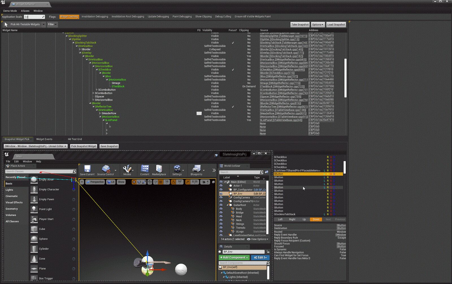452x284 pixels.
Task: Hide BP_Env using its eye icon
Action: [221, 193]
